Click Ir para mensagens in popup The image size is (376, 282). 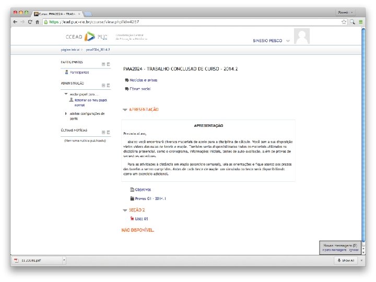point(334,250)
